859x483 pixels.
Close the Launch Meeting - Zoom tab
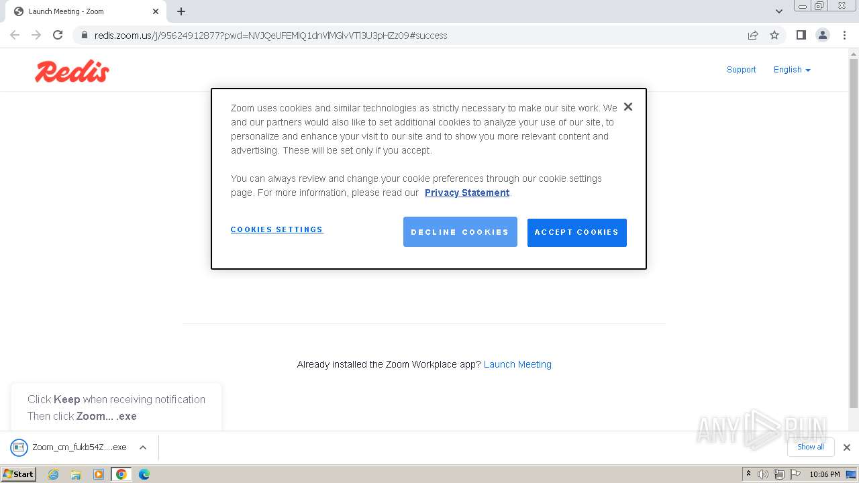click(156, 11)
